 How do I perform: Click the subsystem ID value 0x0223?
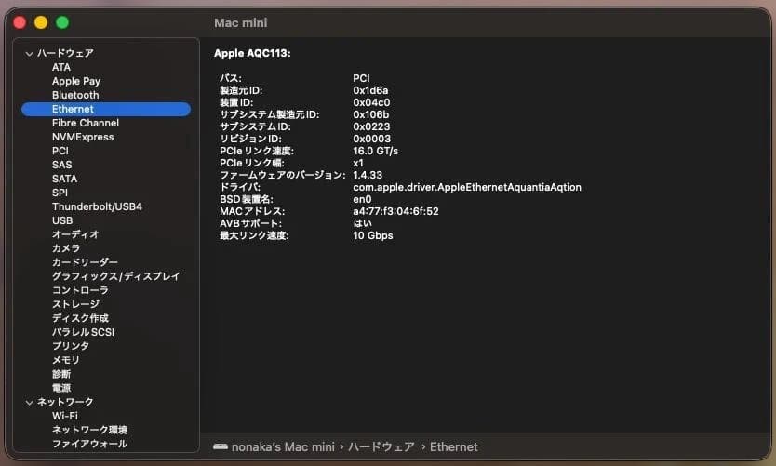click(x=371, y=126)
